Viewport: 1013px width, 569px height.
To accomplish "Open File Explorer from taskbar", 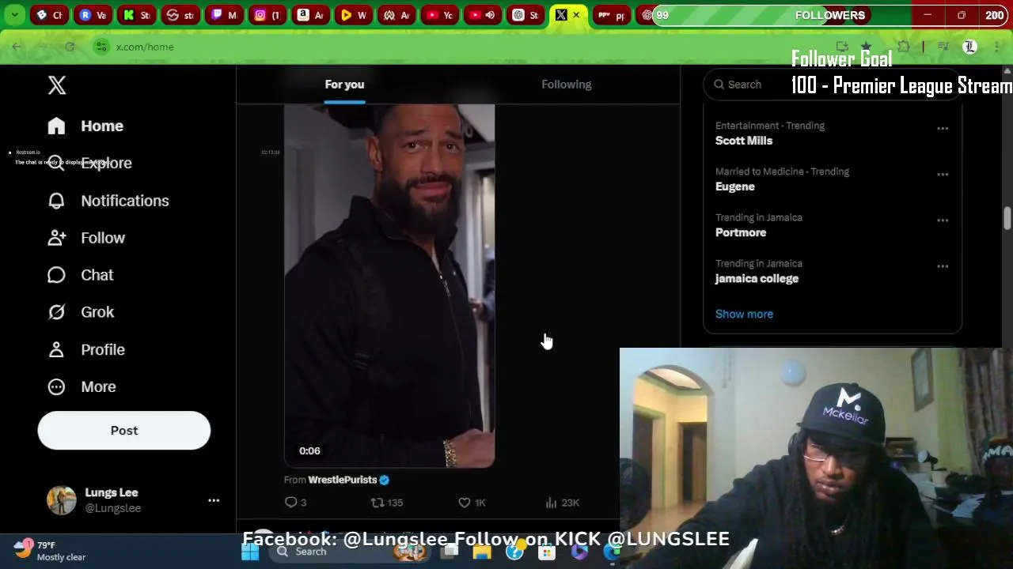I will tap(482, 552).
